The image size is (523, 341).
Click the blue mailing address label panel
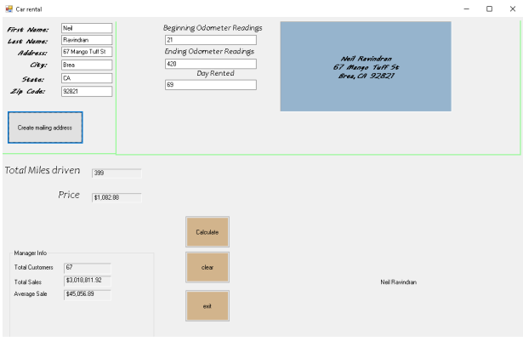[365, 66]
